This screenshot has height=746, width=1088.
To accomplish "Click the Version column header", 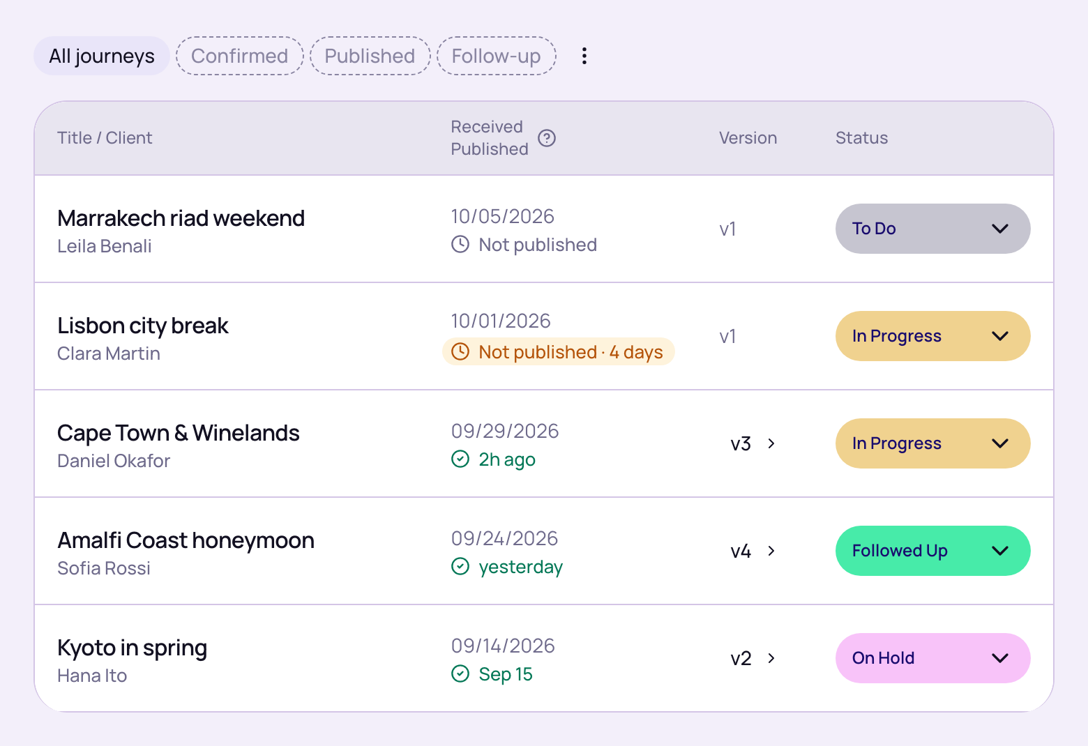I will coord(748,138).
